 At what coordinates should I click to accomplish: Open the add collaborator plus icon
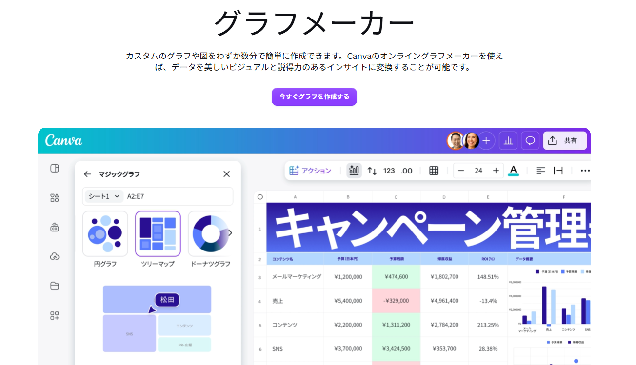coord(486,141)
